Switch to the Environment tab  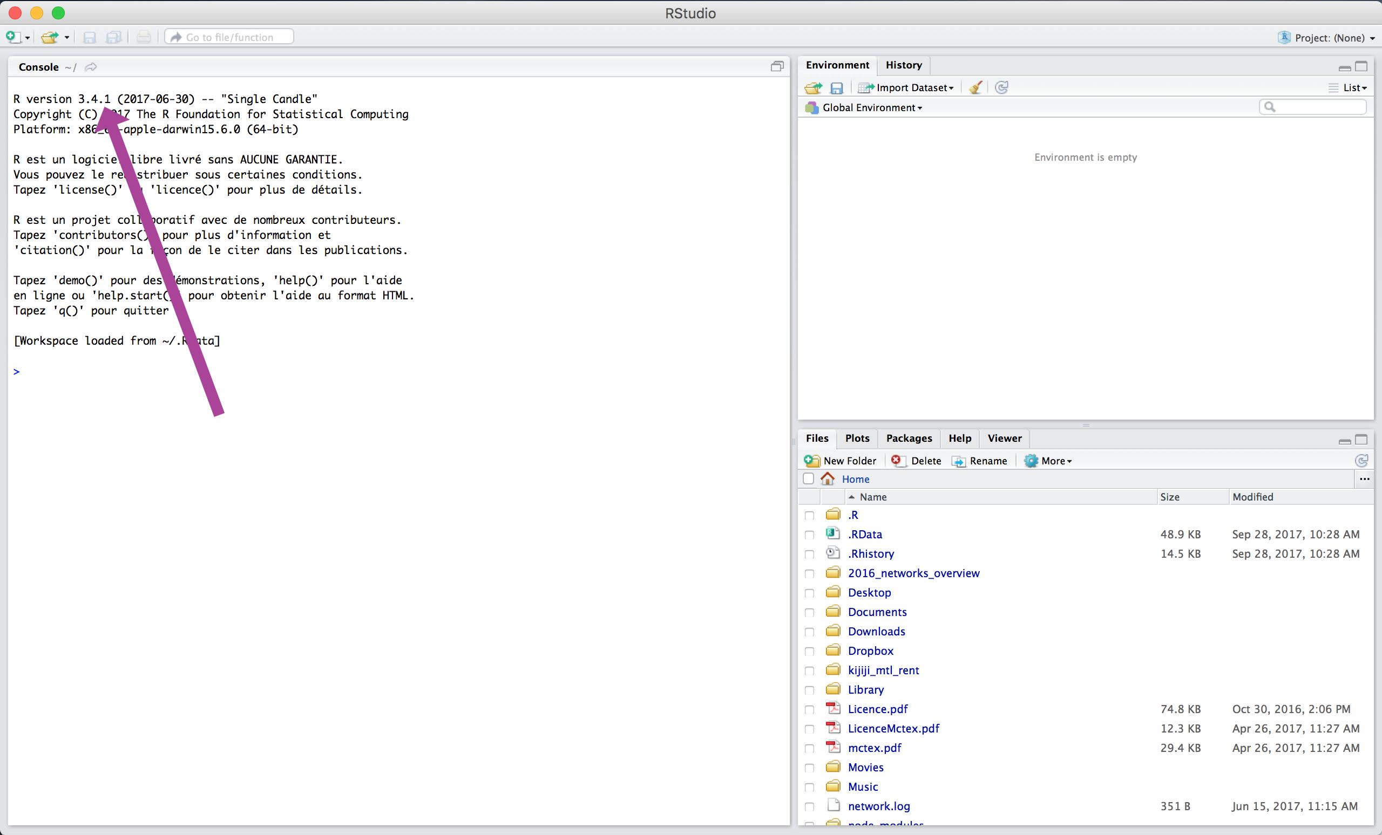[x=837, y=65]
